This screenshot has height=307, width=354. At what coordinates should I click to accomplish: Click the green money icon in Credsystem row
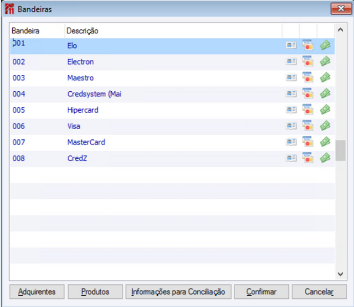pos(325,93)
